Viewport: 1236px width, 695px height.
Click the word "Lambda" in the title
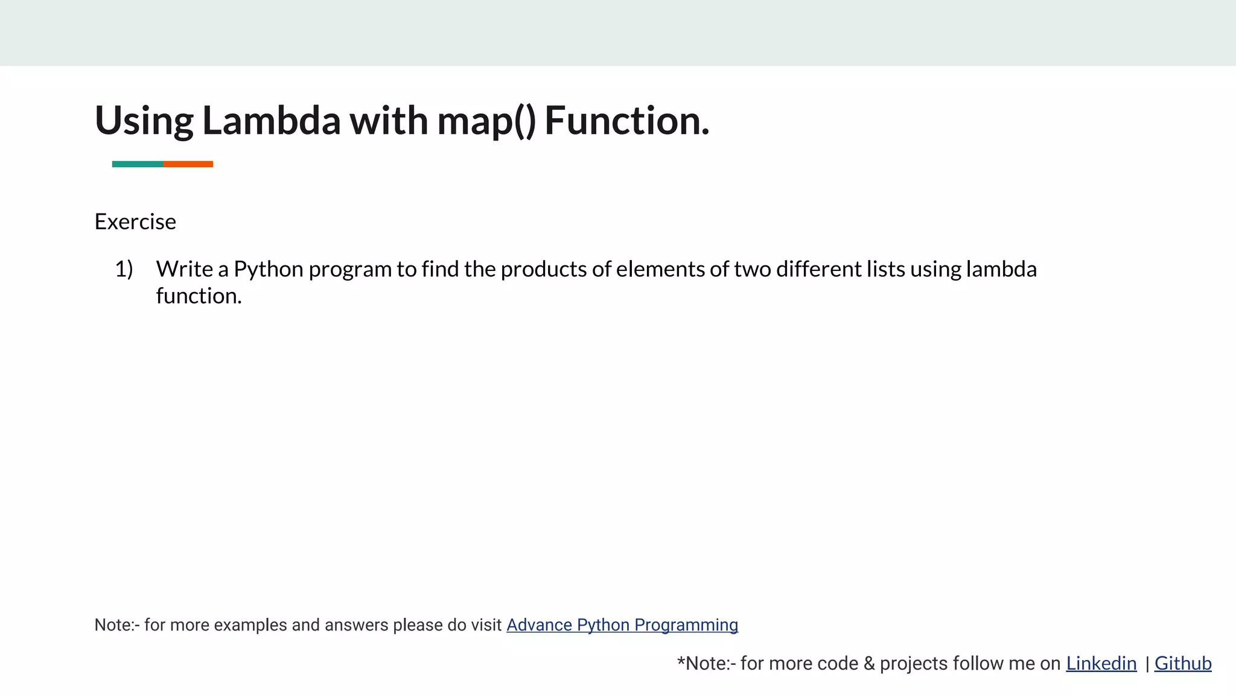[272, 120]
